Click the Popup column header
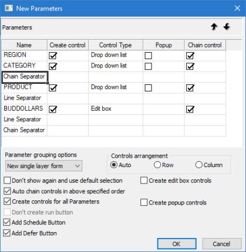The width and height of the screenshot is (246, 252). pyautogui.click(x=164, y=45)
